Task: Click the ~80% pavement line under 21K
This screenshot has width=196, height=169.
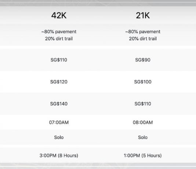Action: click(143, 32)
